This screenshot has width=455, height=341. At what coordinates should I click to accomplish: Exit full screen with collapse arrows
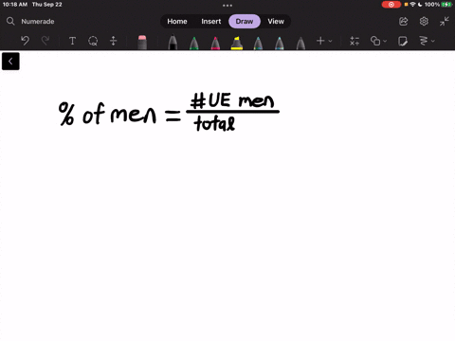[445, 21]
